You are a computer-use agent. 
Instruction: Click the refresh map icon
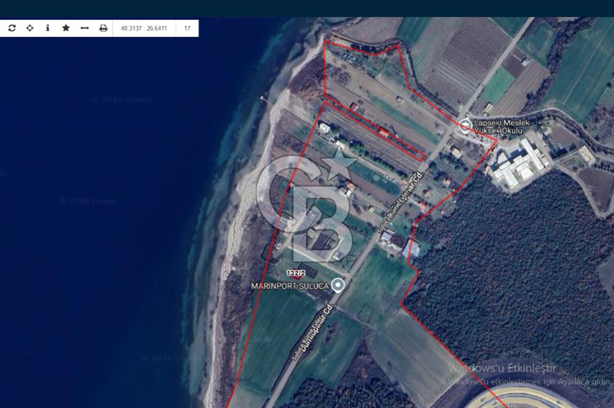click(x=12, y=28)
